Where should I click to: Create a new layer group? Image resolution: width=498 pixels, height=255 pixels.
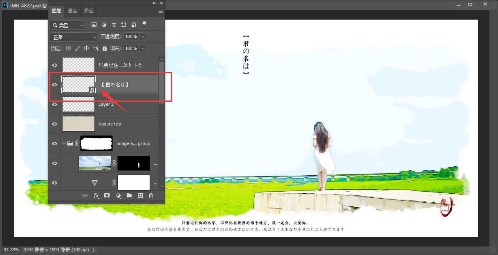(x=129, y=196)
